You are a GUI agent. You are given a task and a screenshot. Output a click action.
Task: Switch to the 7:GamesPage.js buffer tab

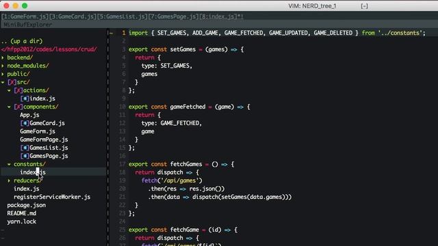pos(173,16)
